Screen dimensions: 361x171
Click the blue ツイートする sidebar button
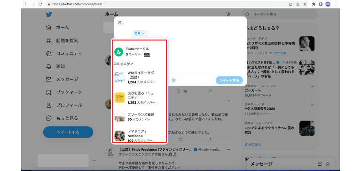point(68,132)
